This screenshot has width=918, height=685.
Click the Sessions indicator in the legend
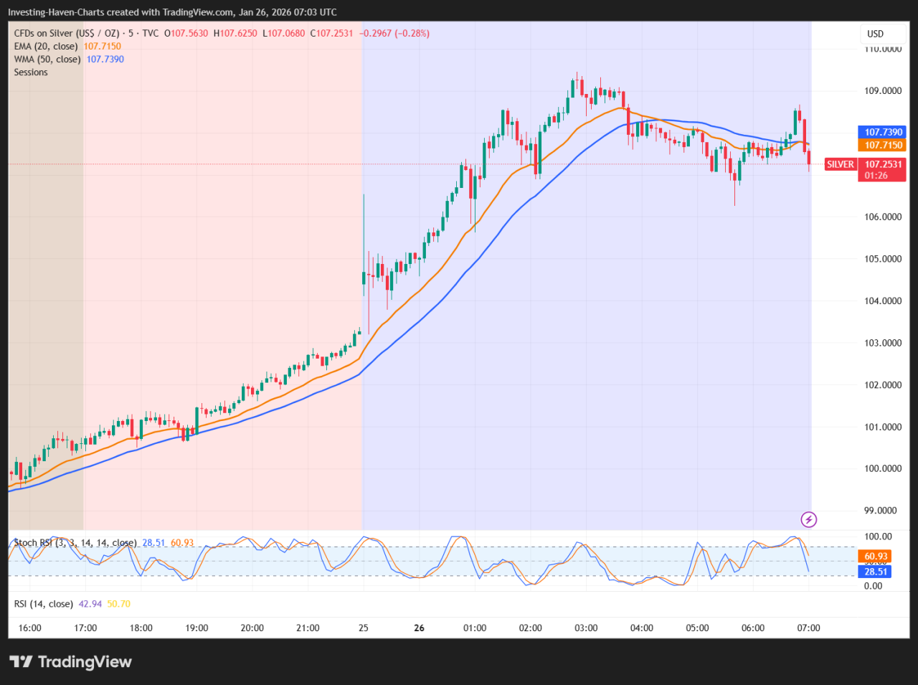(30, 72)
